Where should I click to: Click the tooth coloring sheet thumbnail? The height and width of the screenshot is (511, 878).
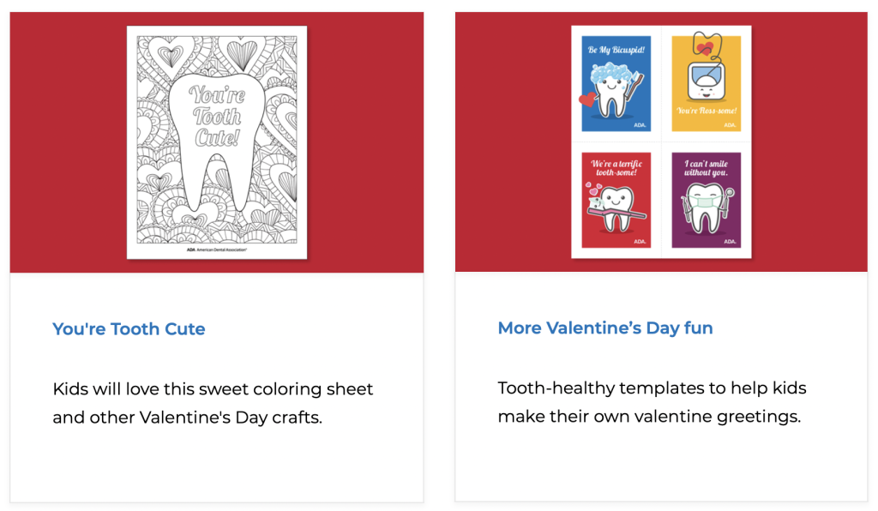pyautogui.click(x=217, y=142)
